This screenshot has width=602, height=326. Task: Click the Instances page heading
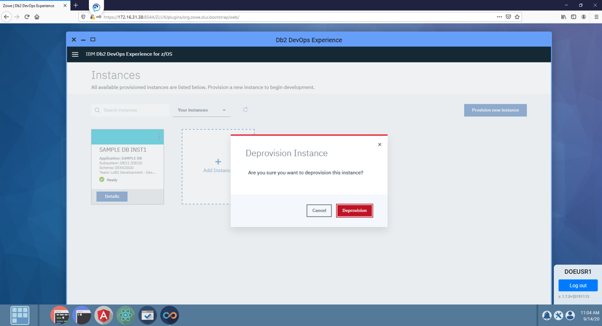pyautogui.click(x=116, y=75)
